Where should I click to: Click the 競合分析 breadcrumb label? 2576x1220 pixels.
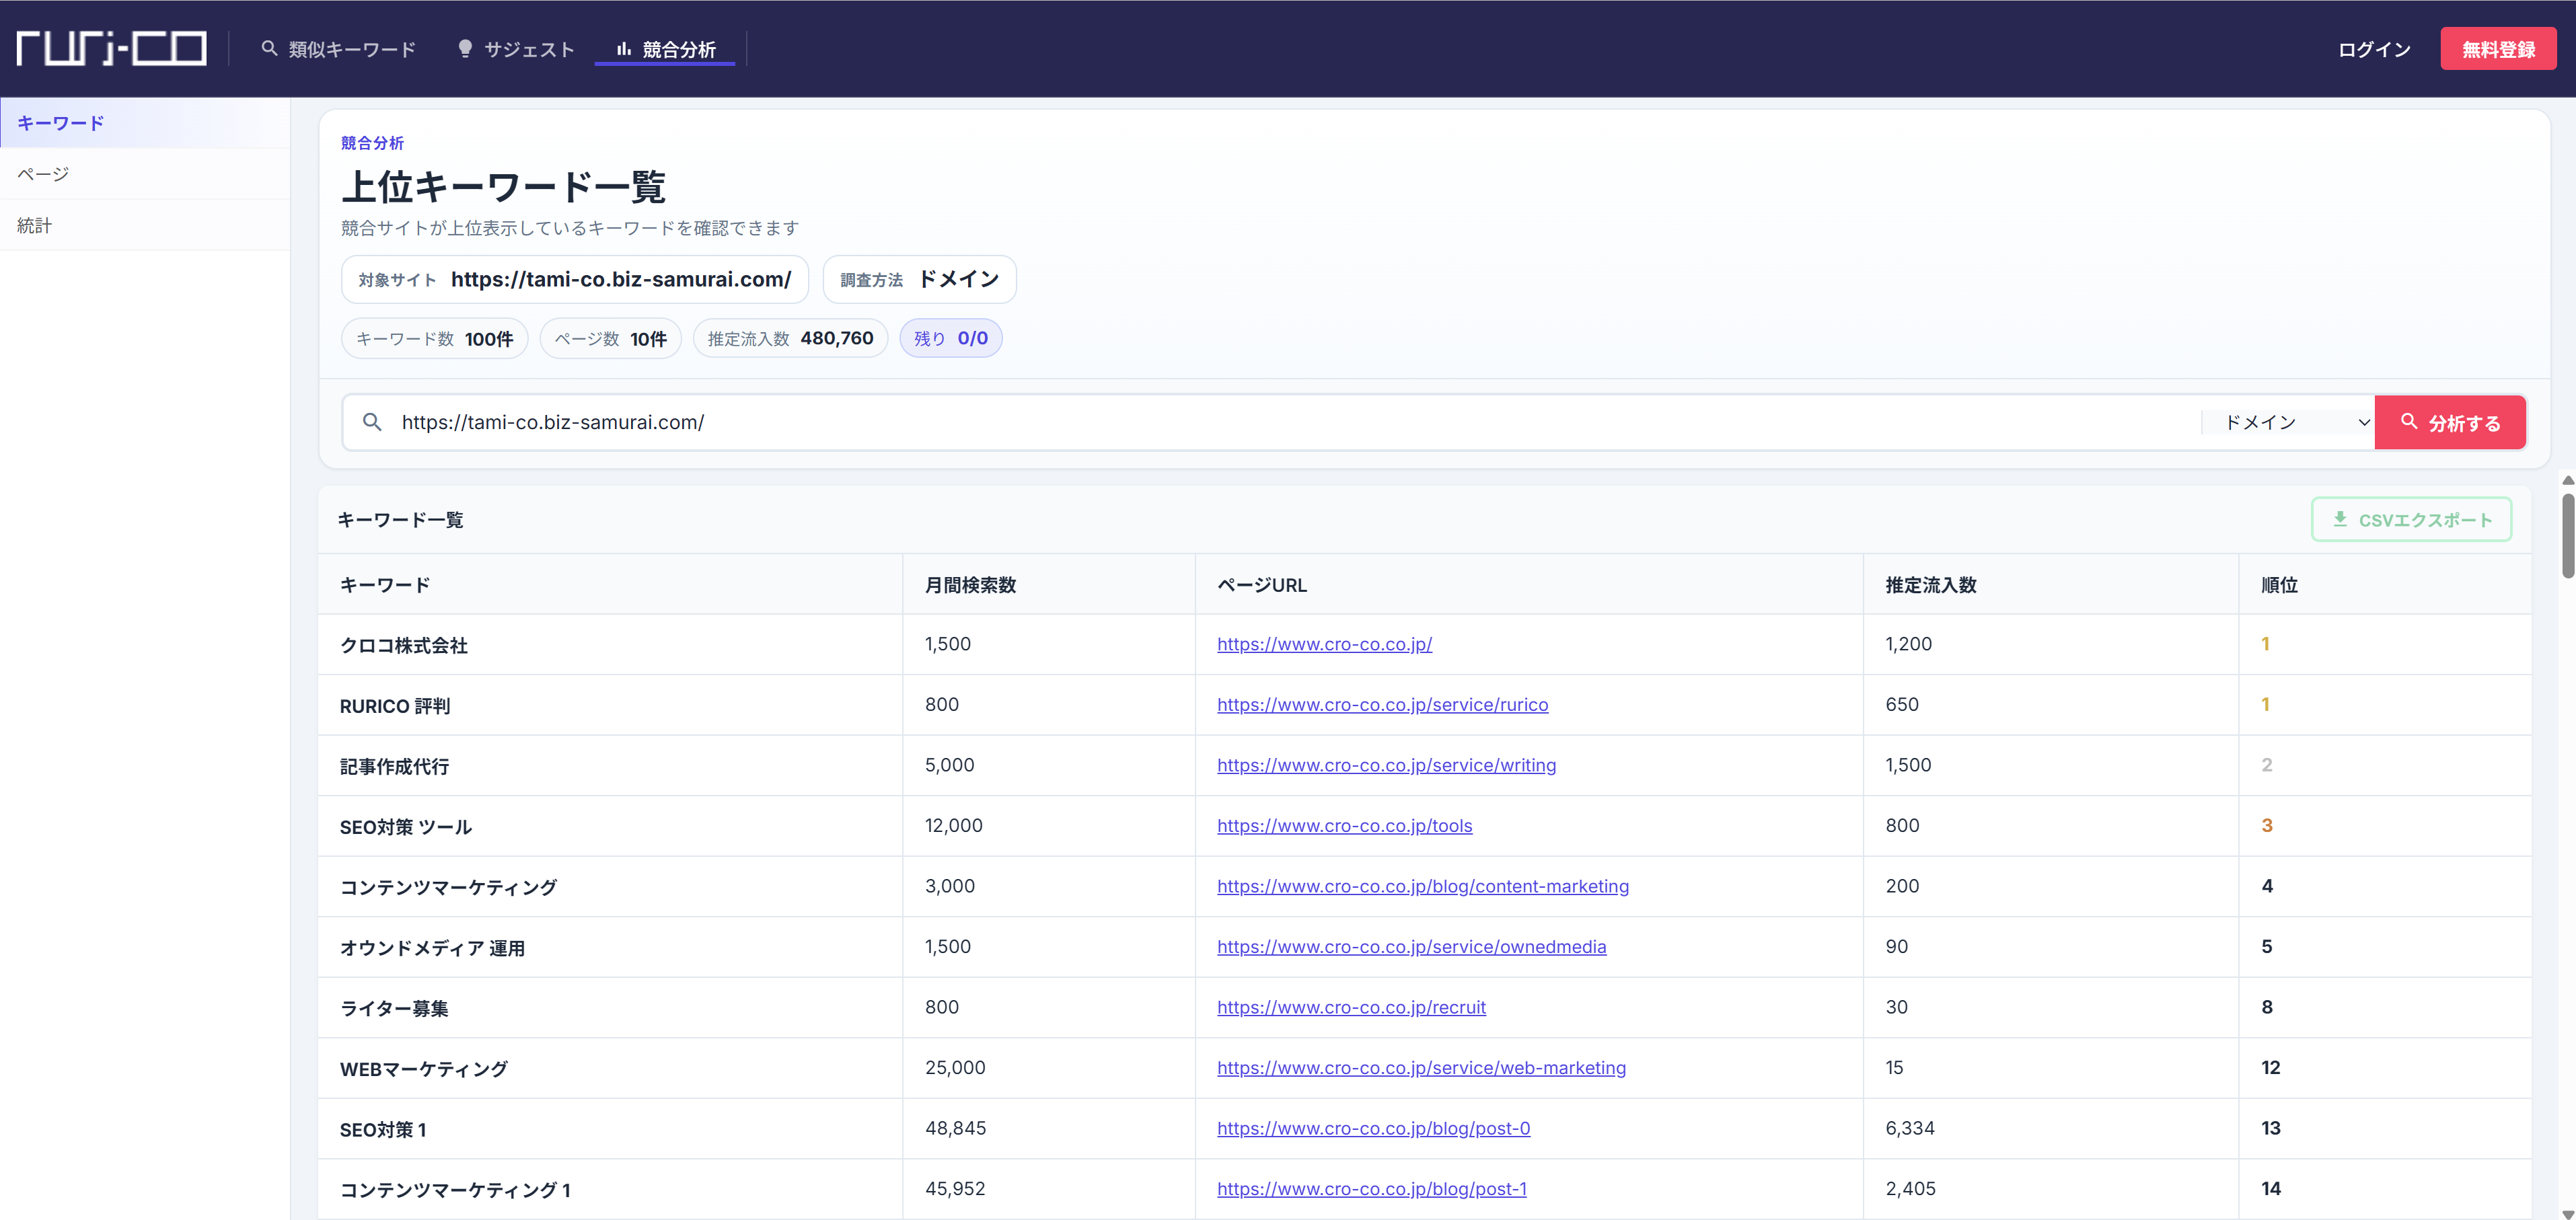point(372,143)
